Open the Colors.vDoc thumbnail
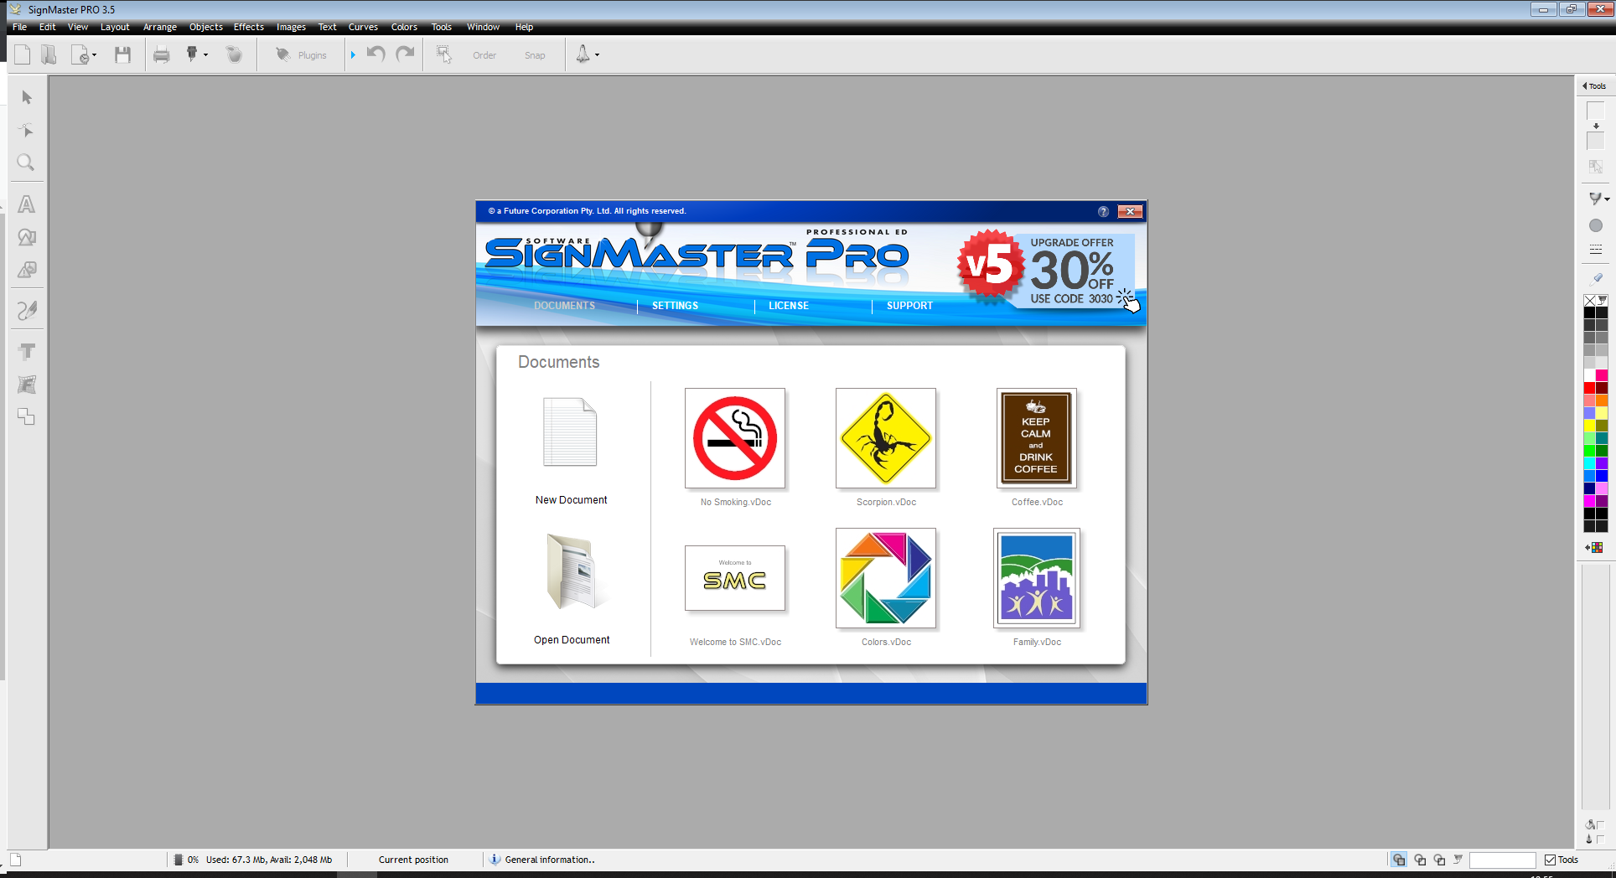This screenshot has width=1616, height=878. (x=886, y=578)
